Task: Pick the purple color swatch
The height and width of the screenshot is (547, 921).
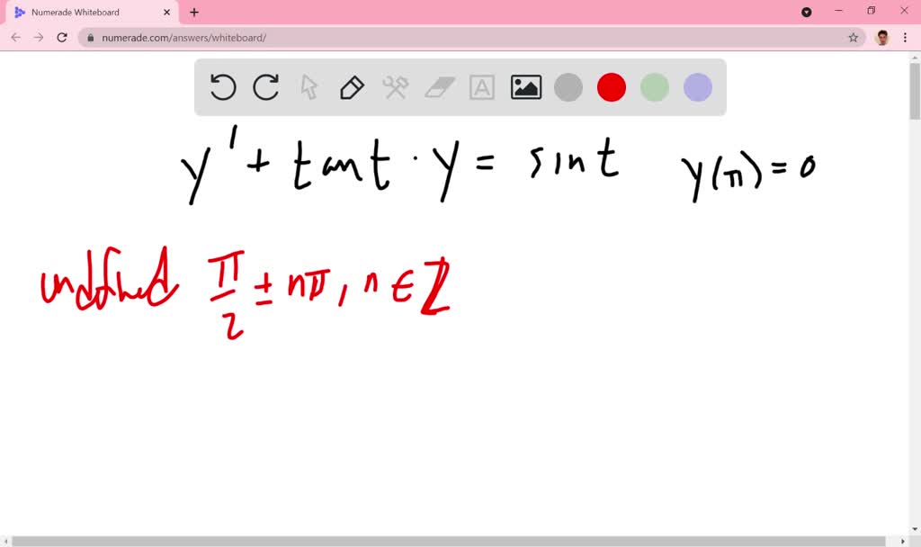Action: coord(697,87)
